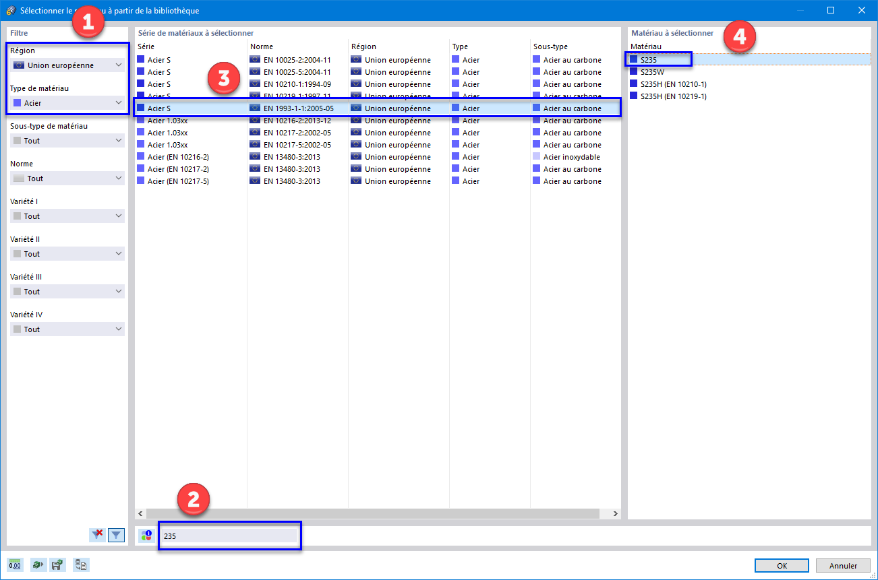Open the database export icon
878x580 pixels.
click(81, 565)
